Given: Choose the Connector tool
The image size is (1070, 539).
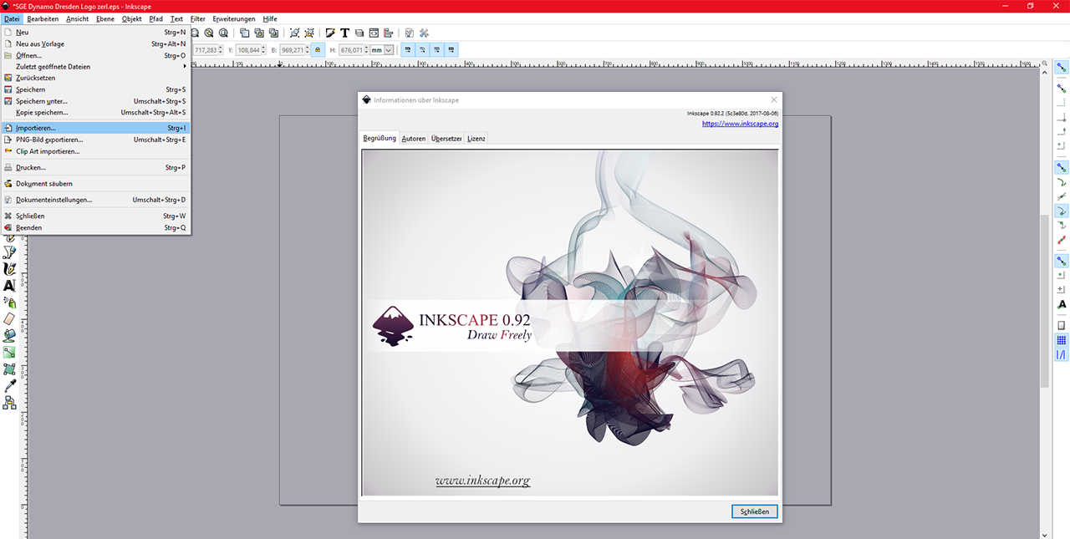Looking at the screenshot, I should [9, 403].
